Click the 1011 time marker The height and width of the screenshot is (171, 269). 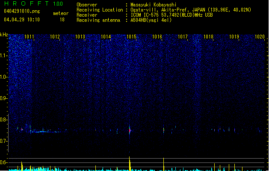click(29, 37)
